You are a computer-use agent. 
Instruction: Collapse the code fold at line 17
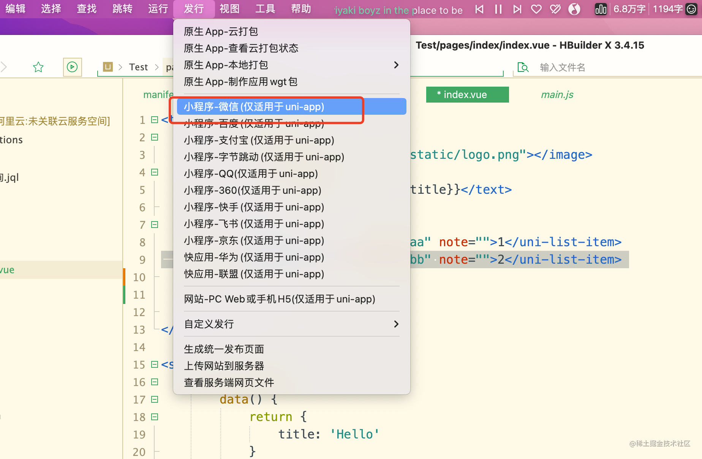155,399
